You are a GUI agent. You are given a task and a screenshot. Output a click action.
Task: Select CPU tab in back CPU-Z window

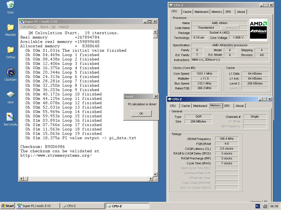tap(174, 11)
